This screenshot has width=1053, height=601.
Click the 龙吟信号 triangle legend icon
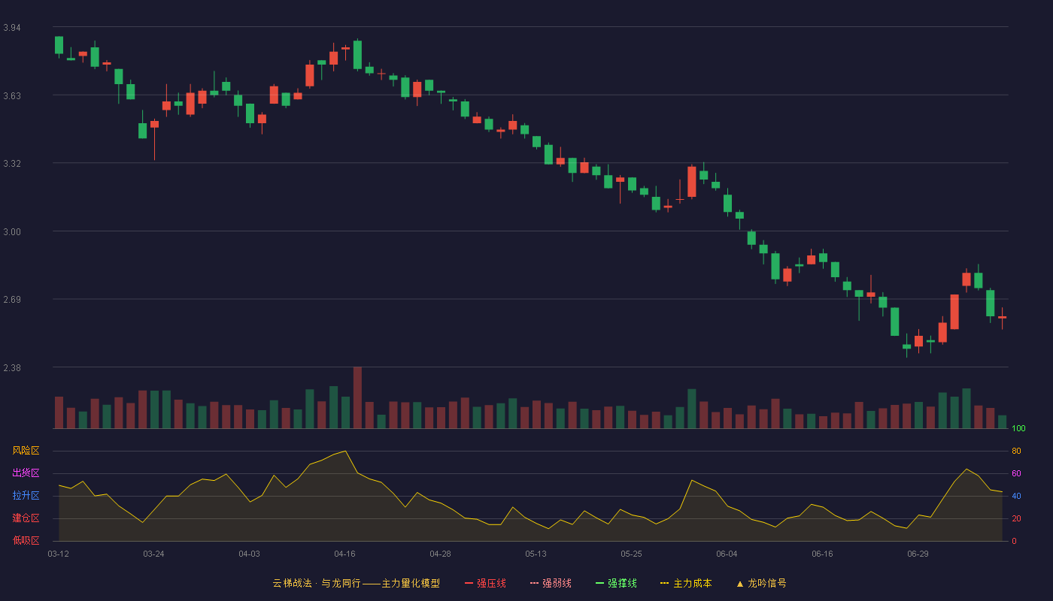739,583
